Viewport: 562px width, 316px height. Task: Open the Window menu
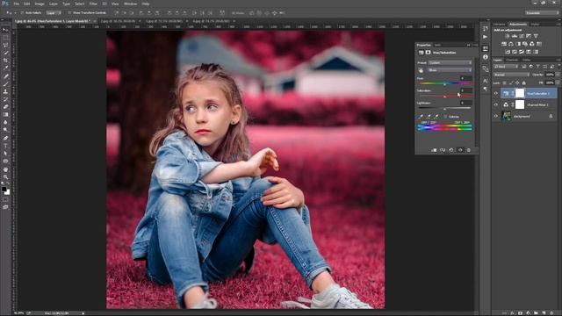[130, 4]
